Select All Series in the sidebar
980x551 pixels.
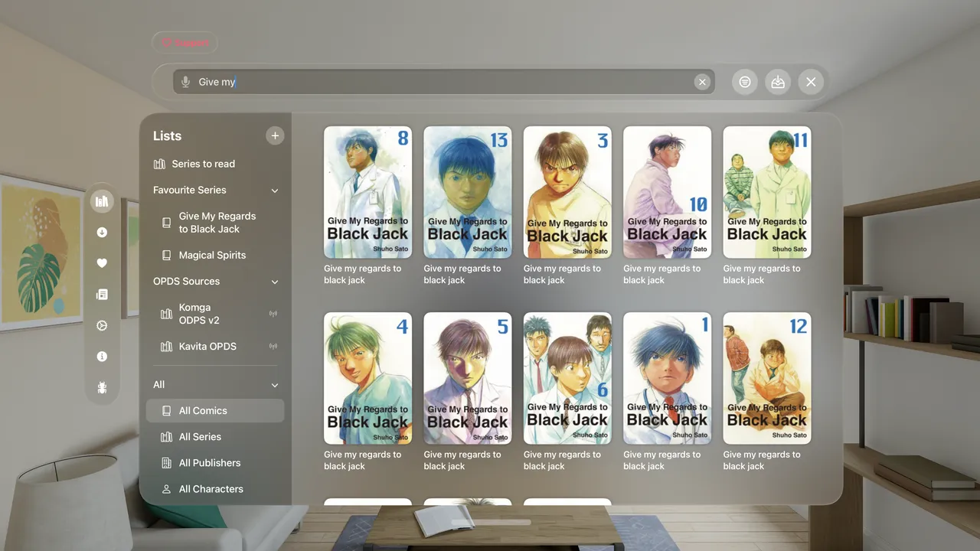tap(215, 437)
